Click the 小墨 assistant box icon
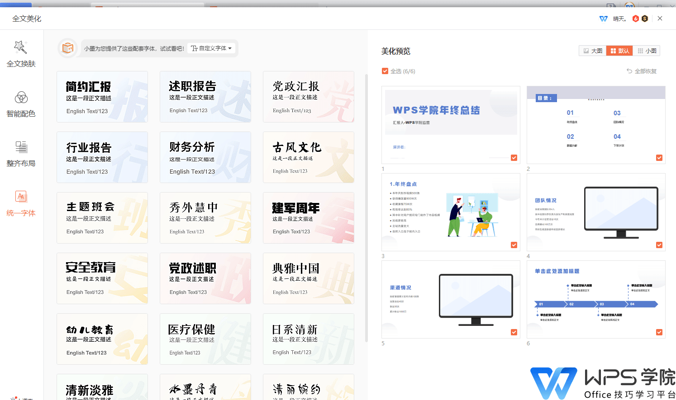The width and height of the screenshot is (676, 400). coord(68,48)
